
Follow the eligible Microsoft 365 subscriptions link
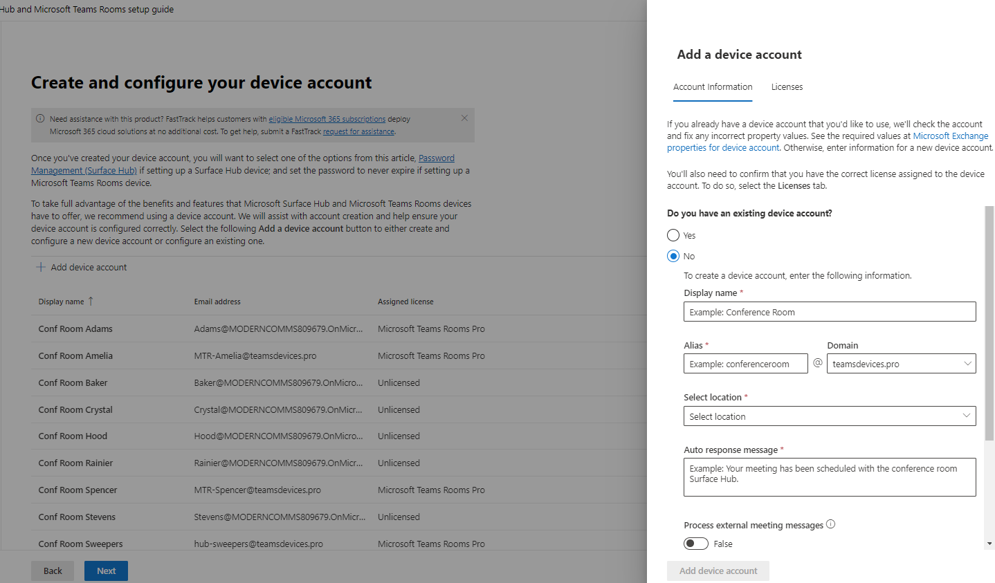tap(327, 119)
